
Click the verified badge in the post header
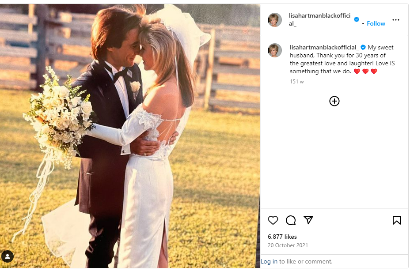pos(356,19)
